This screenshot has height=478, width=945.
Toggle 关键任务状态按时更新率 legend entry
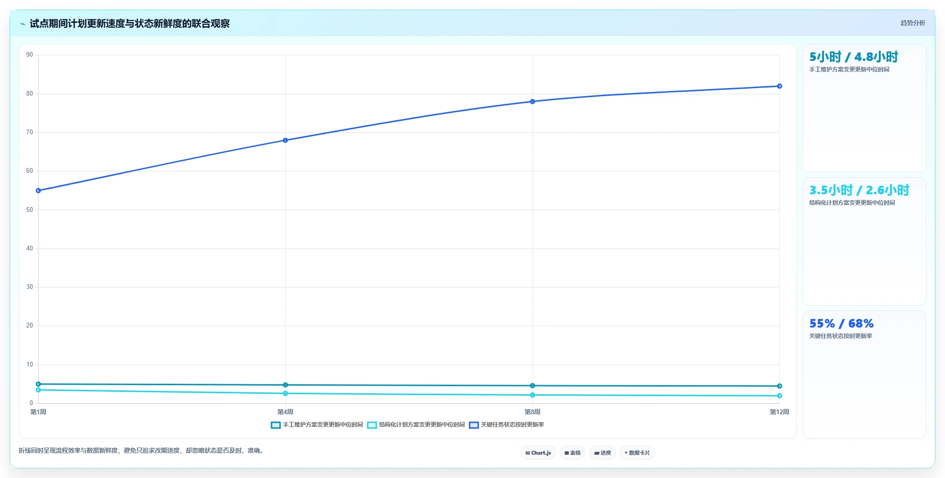click(506, 425)
